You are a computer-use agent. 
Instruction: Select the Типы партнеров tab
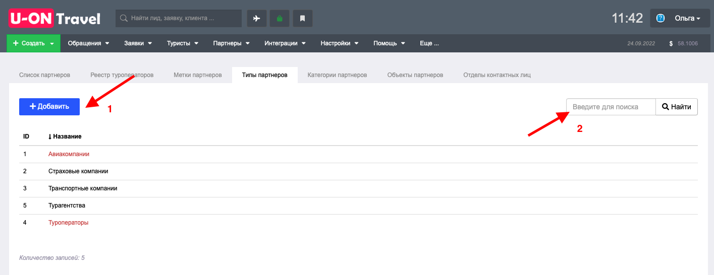265,75
